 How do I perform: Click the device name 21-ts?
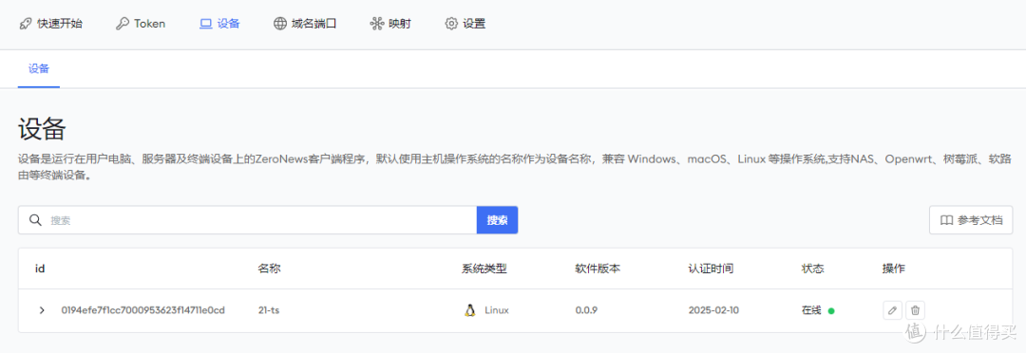point(269,310)
